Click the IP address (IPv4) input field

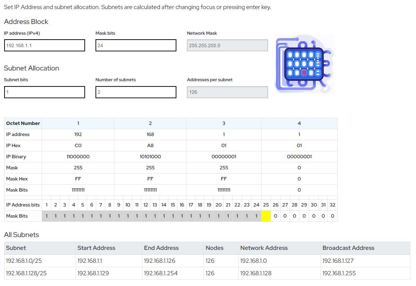click(44, 45)
